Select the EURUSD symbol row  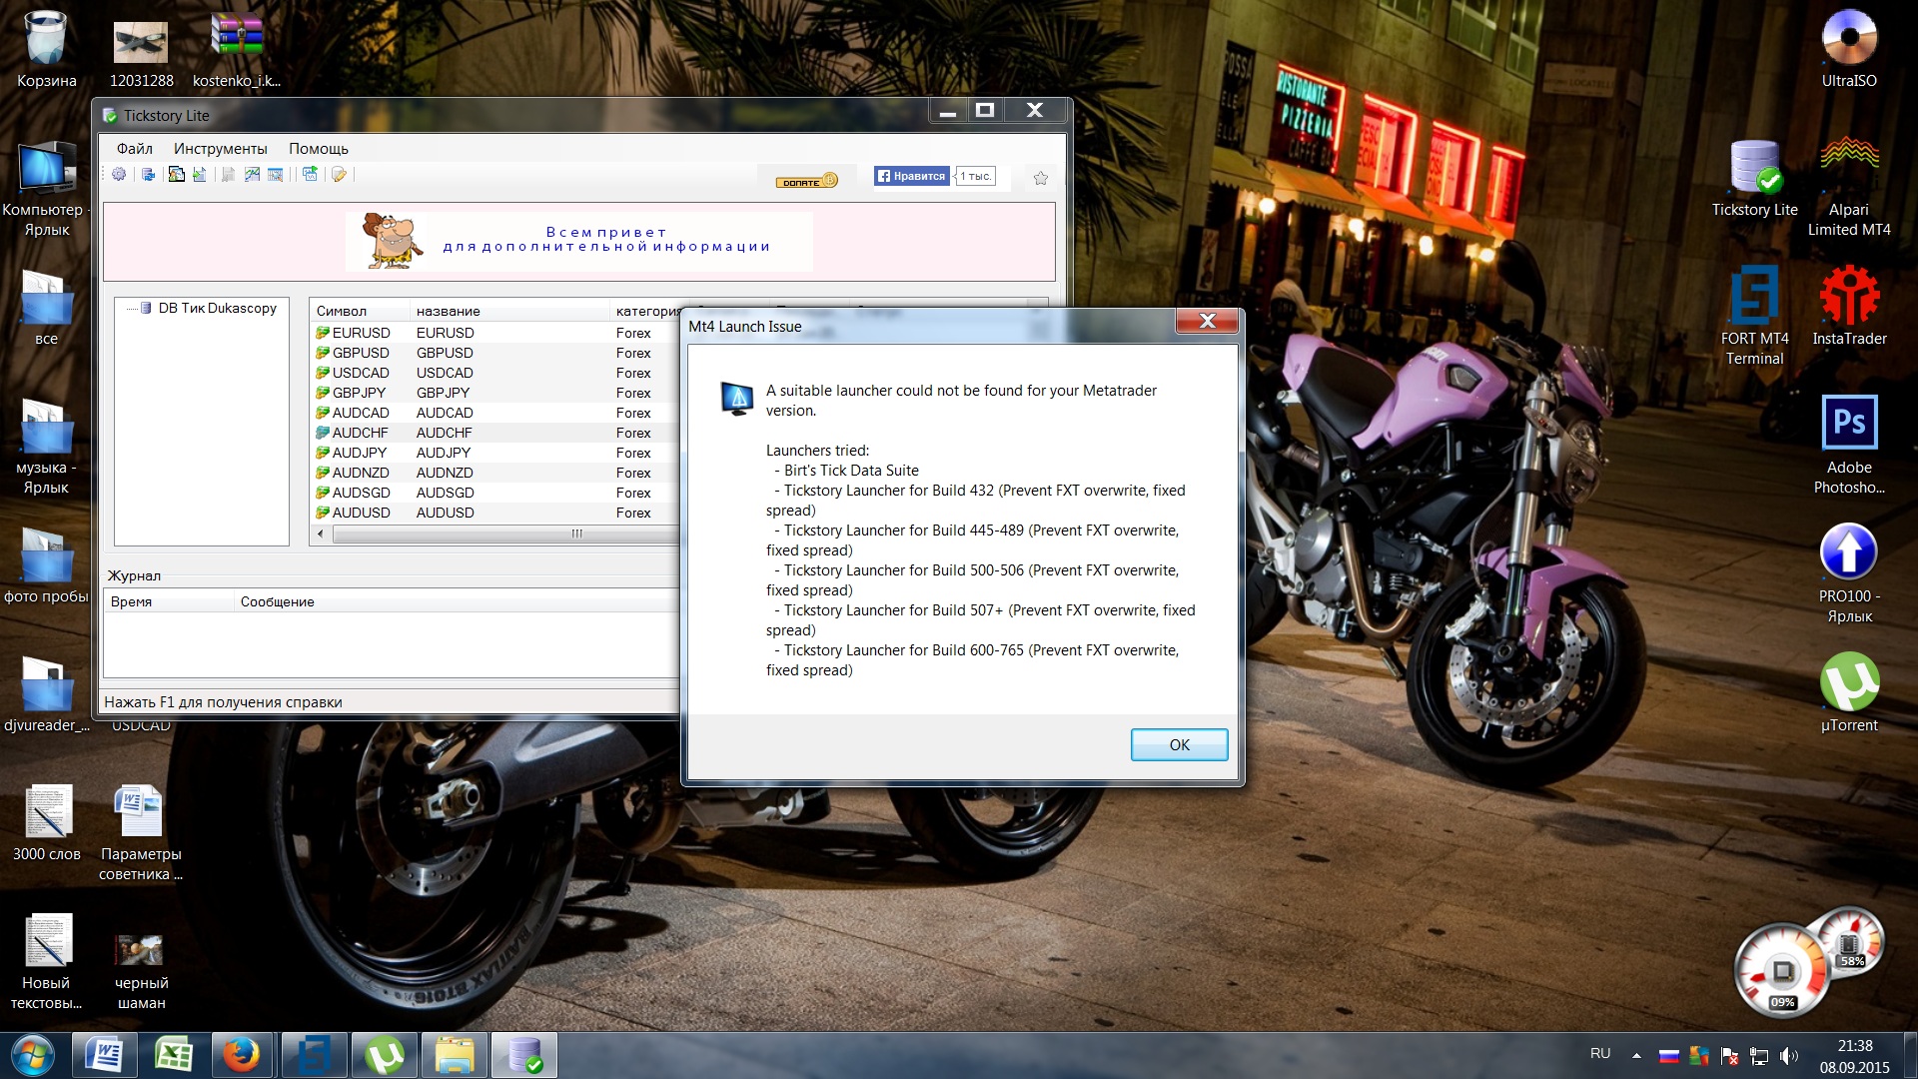pyautogui.click(x=494, y=333)
